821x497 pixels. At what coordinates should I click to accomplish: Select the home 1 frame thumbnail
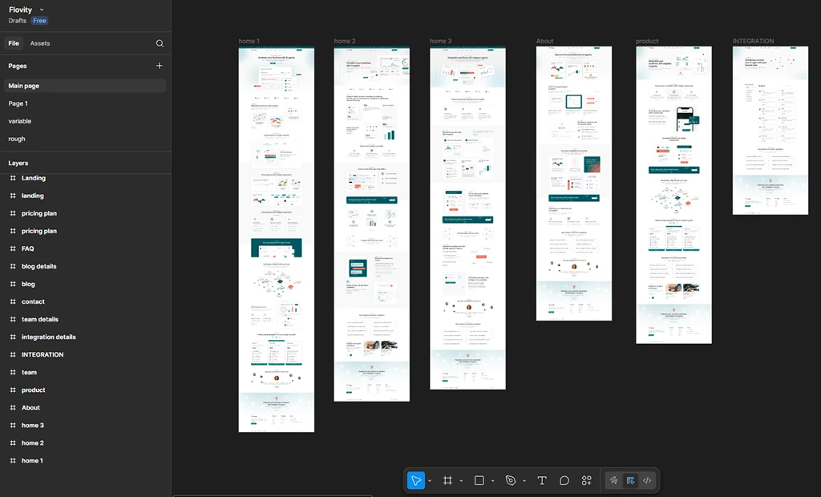(x=277, y=240)
